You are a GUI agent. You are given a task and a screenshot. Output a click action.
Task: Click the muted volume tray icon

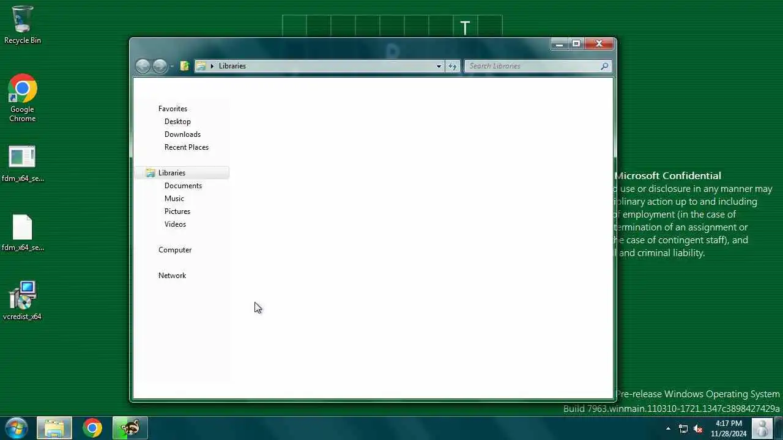698,428
